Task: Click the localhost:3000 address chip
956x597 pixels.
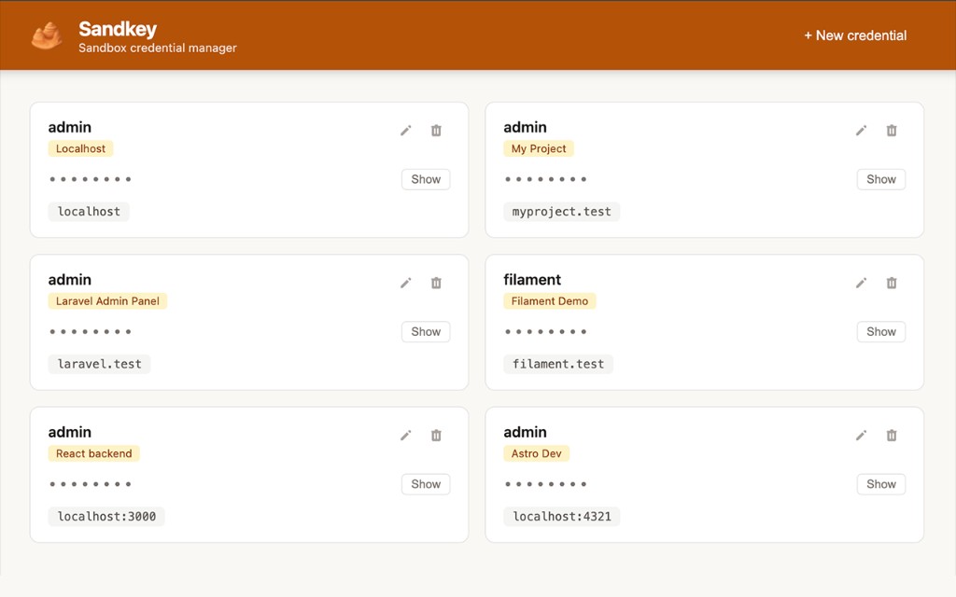Action: [x=105, y=516]
